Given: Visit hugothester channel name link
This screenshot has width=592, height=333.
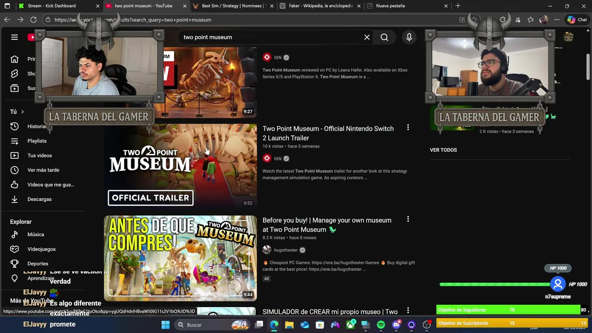Looking at the screenshot, I should point(286,250).
